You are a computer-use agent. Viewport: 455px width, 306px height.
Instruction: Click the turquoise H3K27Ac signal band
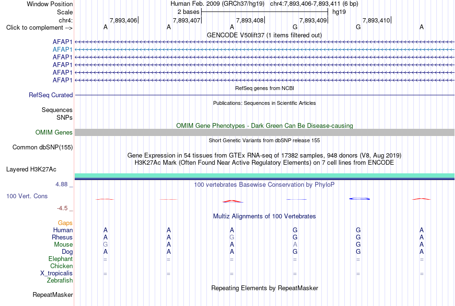tap(265, 175)
